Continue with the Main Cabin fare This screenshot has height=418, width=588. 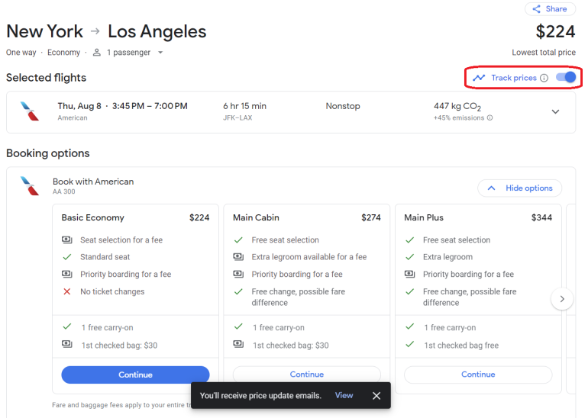tap(306, 375)
